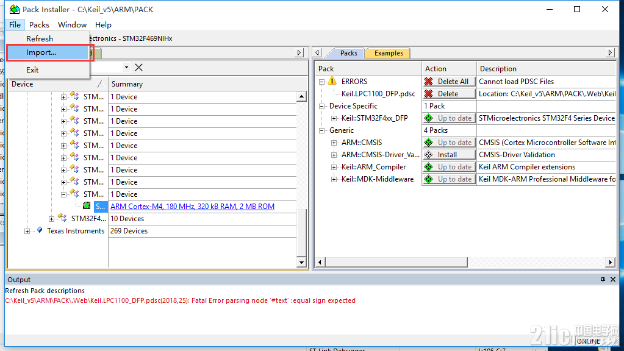This screenshot has width=624, height=351.
Task: Delete the Keil.LPC1100_DFP.pdsc file
Action: 449,94
